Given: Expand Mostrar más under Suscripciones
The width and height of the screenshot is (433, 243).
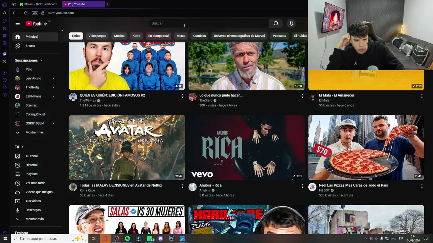Looking at the screenshot, I should click(35, 132).
